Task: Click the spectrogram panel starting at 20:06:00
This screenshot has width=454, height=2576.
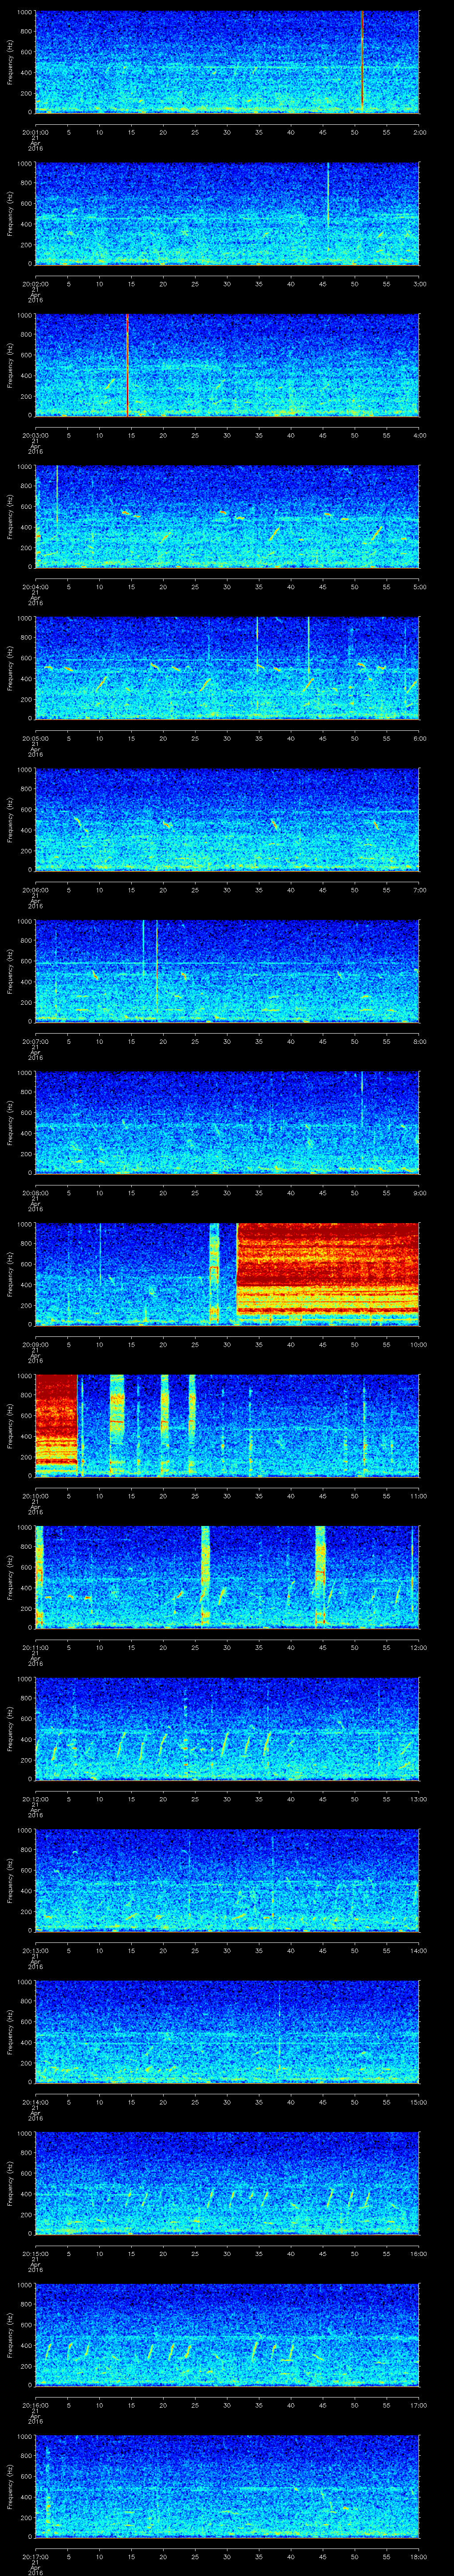Action: point(227,819)
